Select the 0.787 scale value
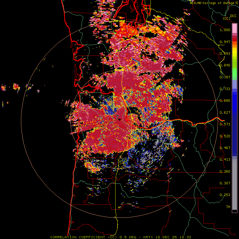Viewport: 239px width, 239px height. [x=225, y=77]
